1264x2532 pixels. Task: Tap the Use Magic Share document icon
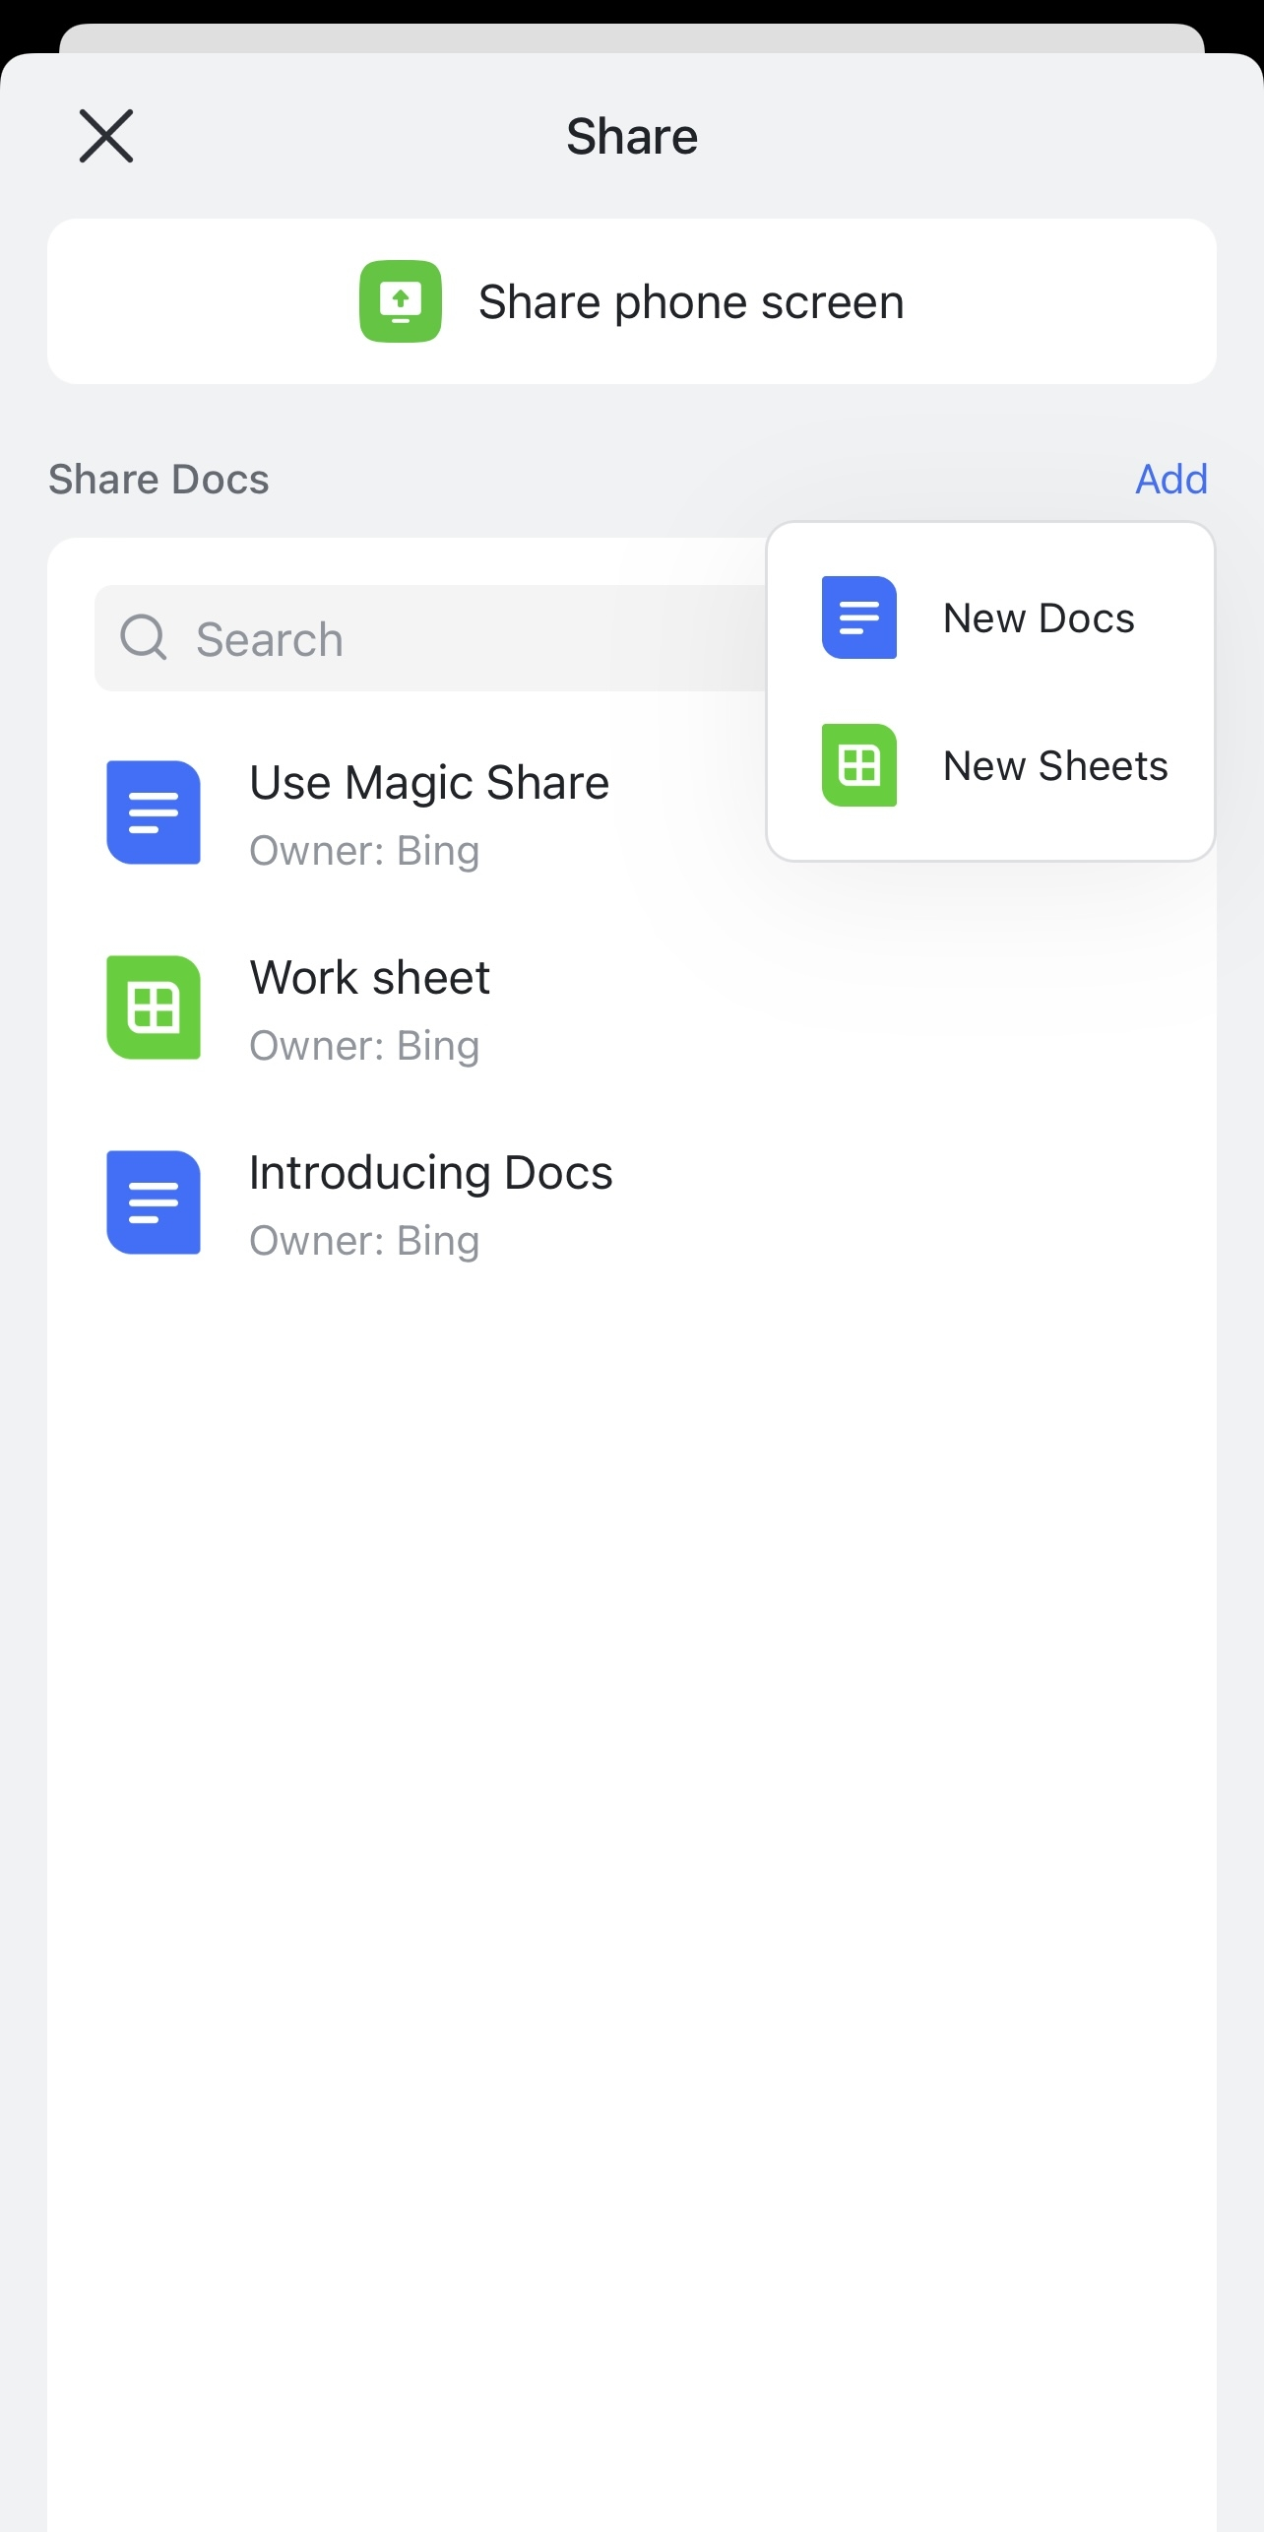click(154, 812)
